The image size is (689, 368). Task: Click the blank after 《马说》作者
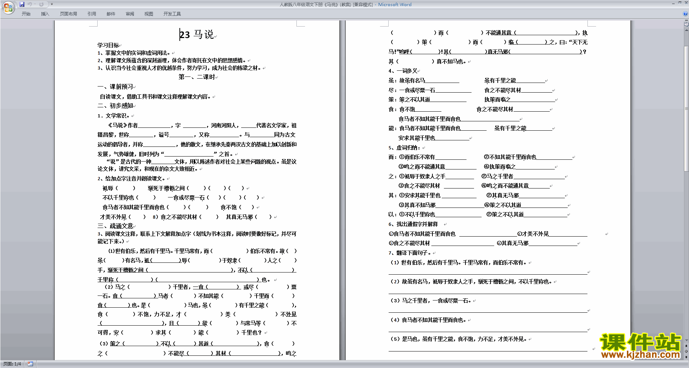point(154,126)
